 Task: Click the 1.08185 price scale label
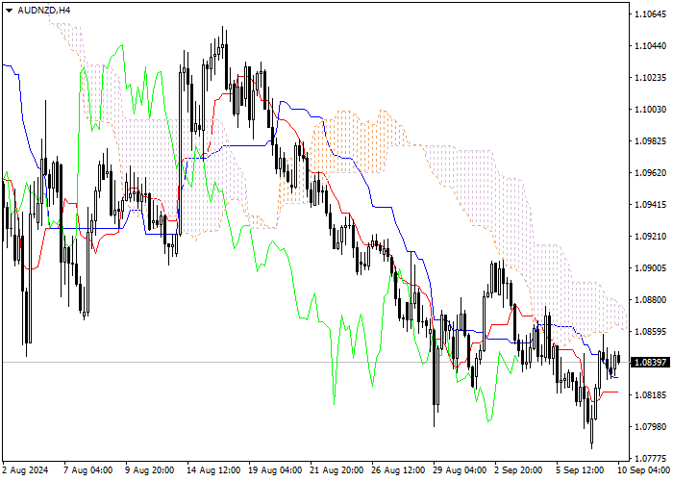[x=651, y=394]
